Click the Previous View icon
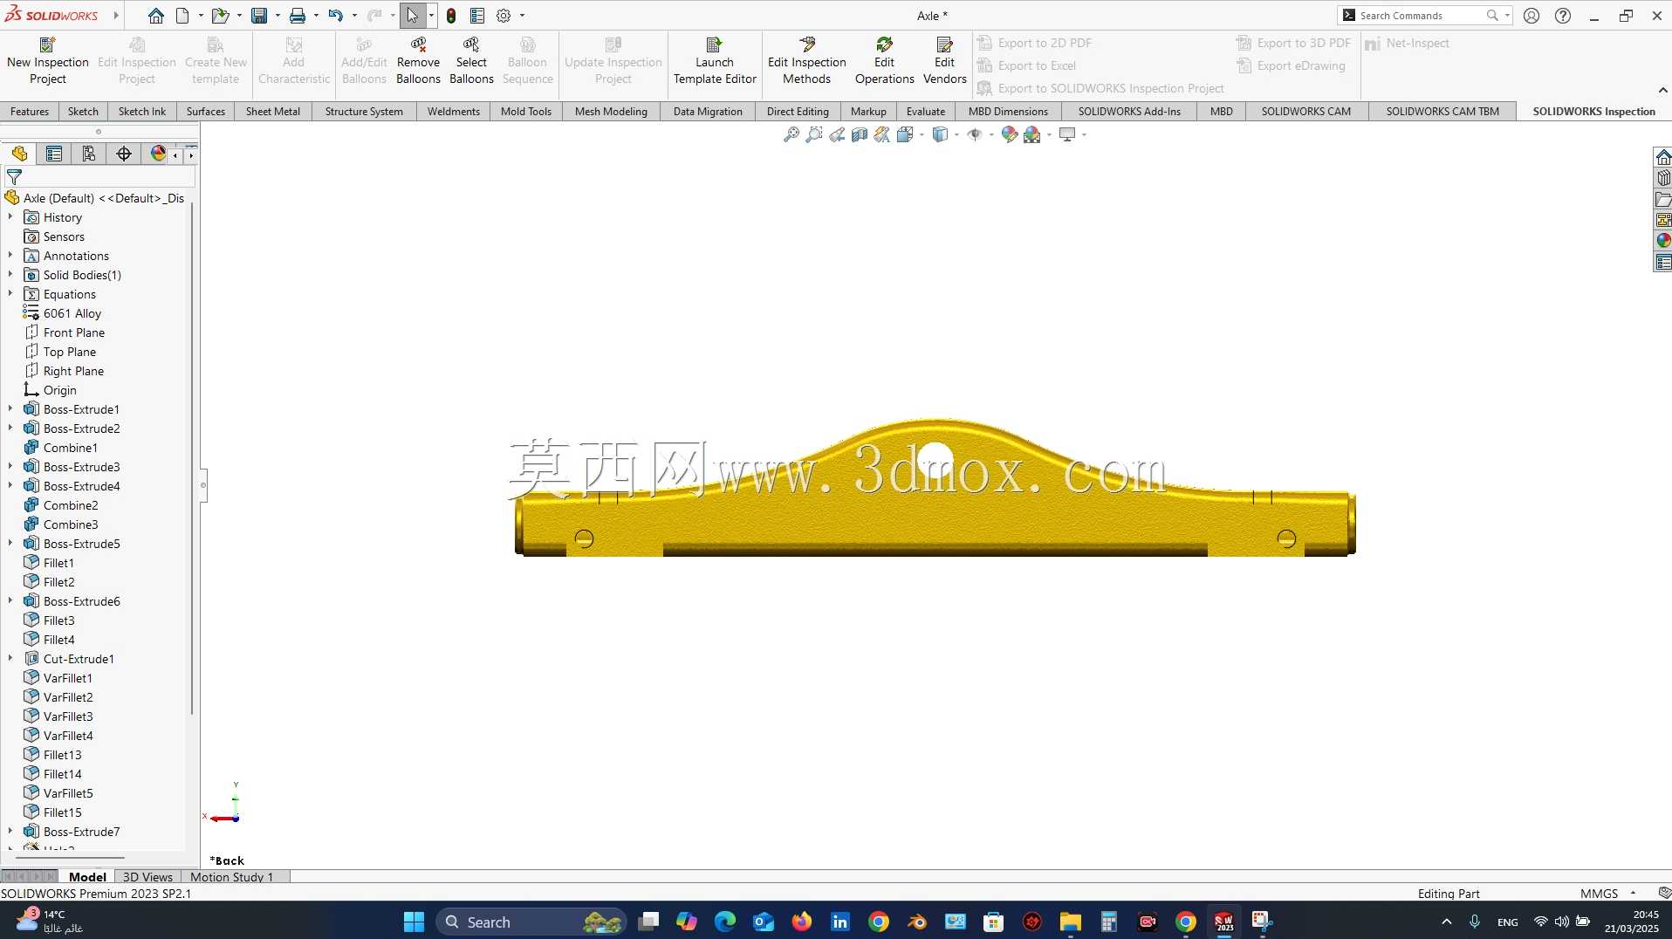Screen dimensions: 1672x939 837,134
